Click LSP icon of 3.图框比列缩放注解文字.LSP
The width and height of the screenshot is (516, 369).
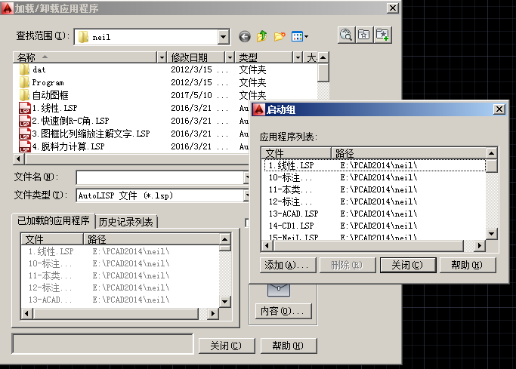[25, 134]
